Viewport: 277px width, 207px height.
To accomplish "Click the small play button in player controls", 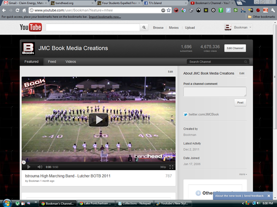I will (29, 167).
